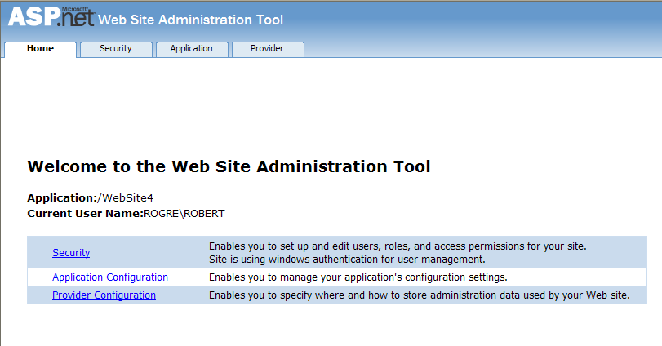662x346 pixels.
Task: Click the application path /WebSite4
Action: point(126,198)
